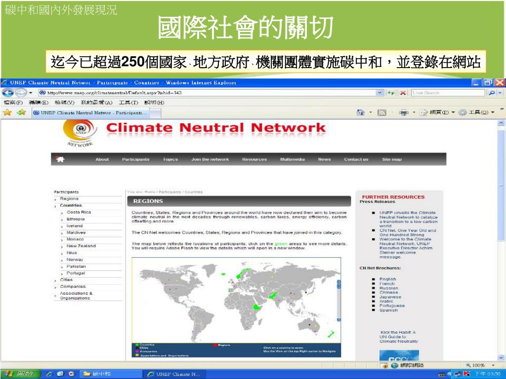
Task: Click the white house icon in site navigation
Action: tap(60, 159)
